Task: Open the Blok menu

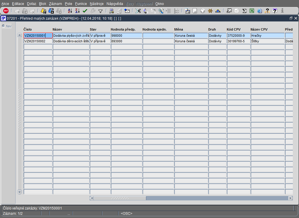Action: (43, 4)
